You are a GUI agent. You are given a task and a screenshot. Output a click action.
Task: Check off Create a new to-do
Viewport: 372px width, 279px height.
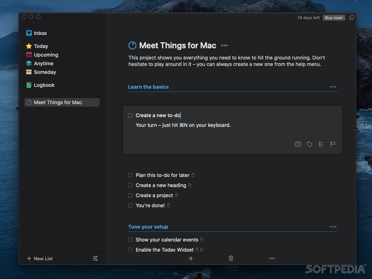click(130, 115)
